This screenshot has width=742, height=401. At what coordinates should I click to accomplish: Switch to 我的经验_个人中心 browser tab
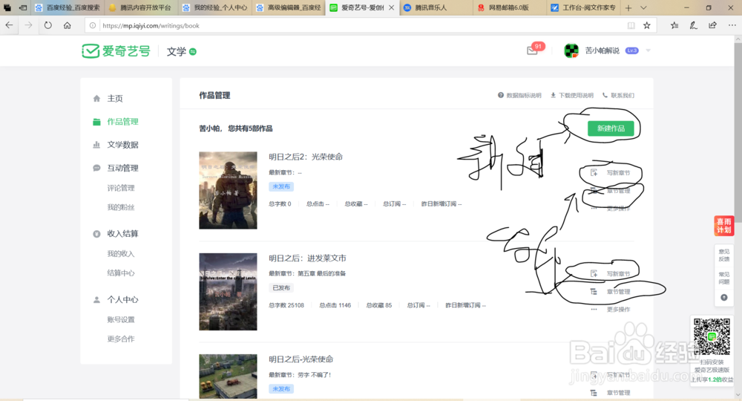pyautogui.click(x=215, y=7)
